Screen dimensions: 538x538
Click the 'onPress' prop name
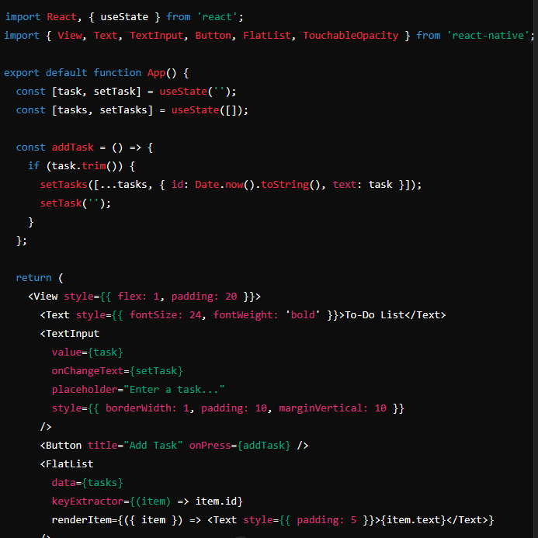point(210,445)
